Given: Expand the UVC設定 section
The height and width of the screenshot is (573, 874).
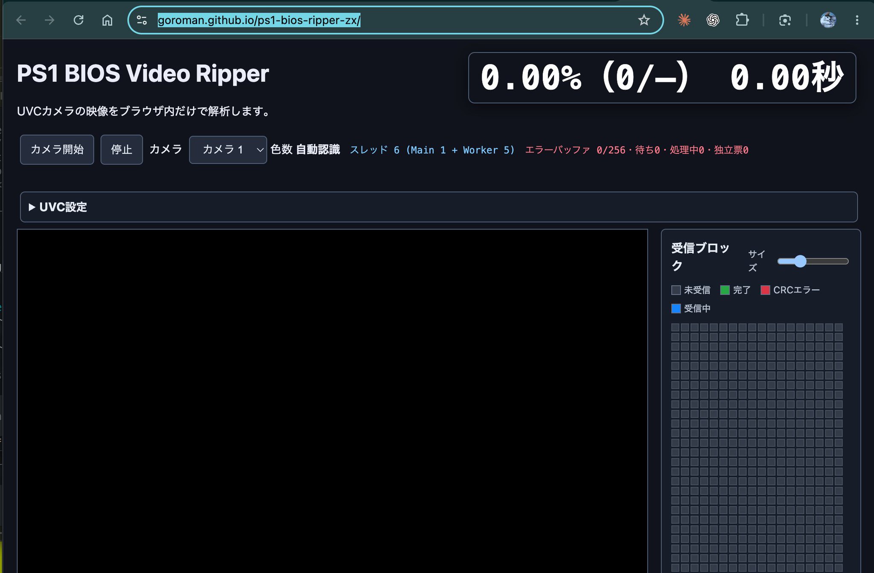Looking at the screenshot, I should [439, 207].
